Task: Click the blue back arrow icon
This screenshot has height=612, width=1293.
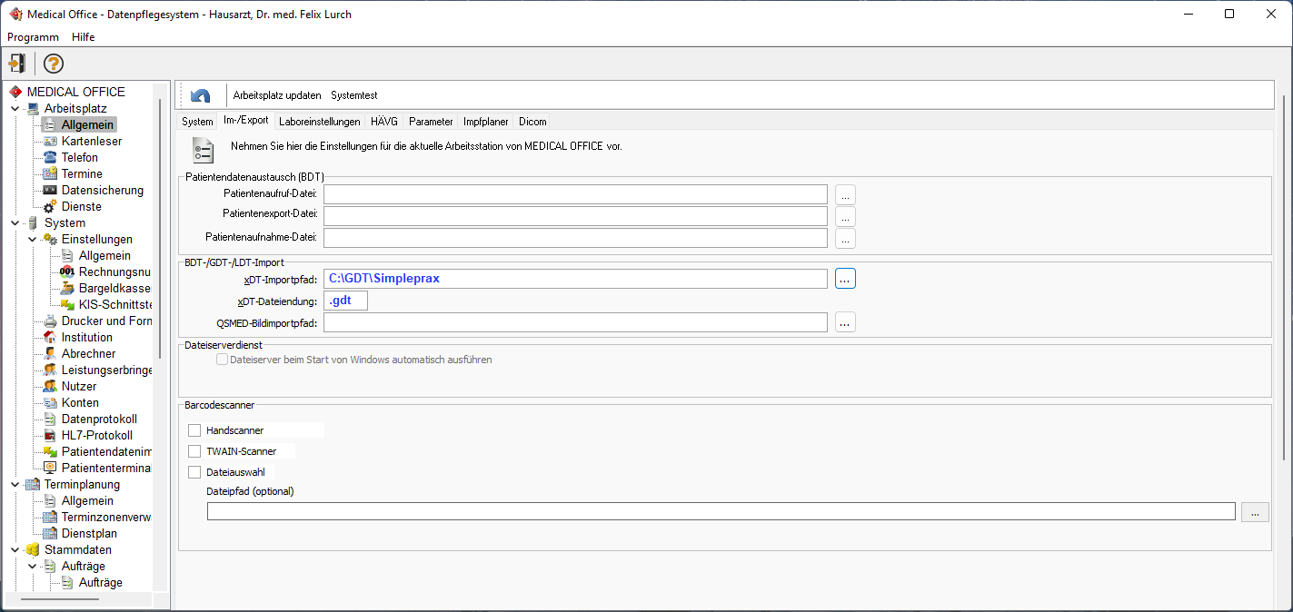Action: coord(201,95)
